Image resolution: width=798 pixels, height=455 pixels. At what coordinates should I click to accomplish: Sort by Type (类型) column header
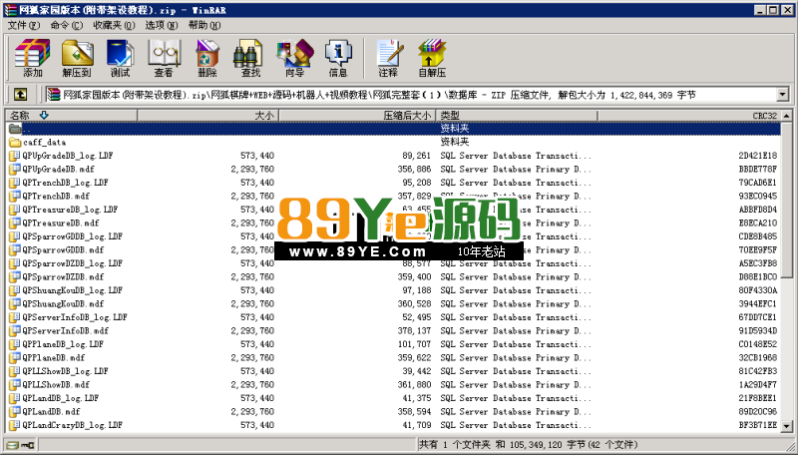(517, 116)
